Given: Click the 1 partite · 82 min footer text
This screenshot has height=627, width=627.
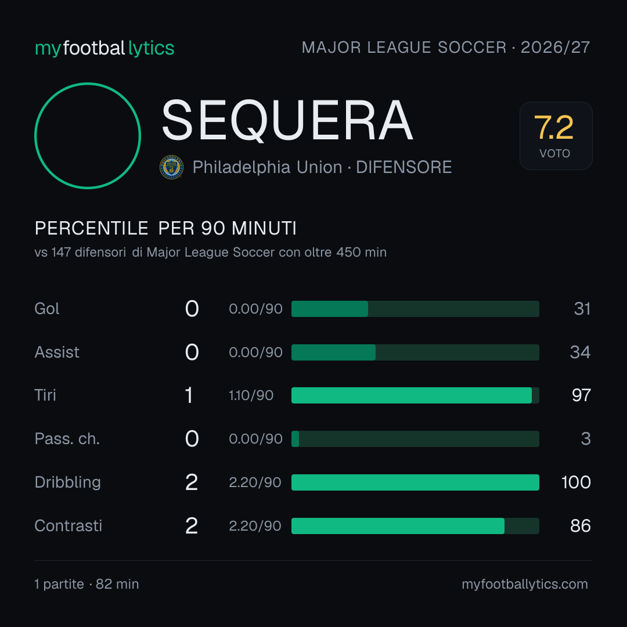Looking at the screenshot, I should (x=87, y=584).
